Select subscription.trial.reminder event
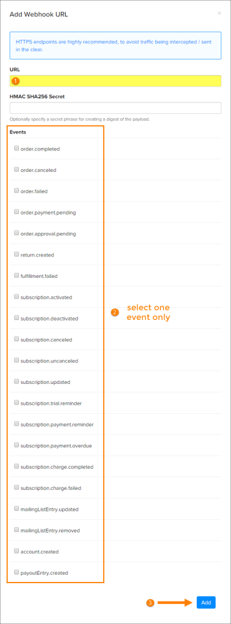The width and height of the screenshot is (231, 624). point(16,403)
